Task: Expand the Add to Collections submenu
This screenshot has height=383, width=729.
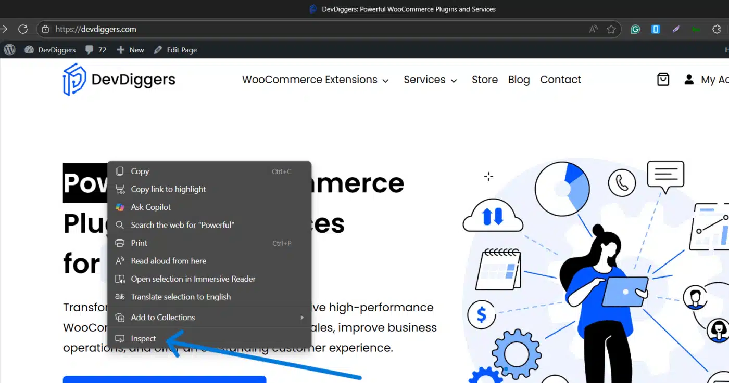Action: (x=209, y=318)
